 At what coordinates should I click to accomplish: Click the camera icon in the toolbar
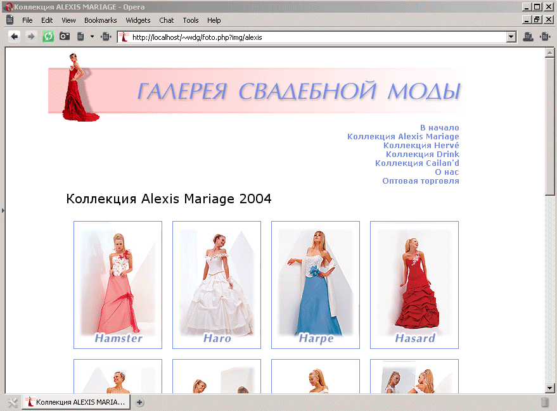point(65,36)
